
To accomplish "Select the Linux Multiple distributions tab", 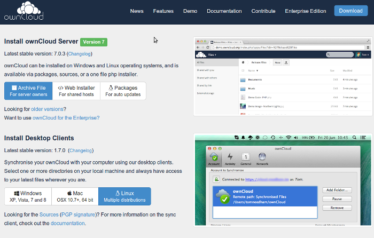I will (x=124, y=196).
